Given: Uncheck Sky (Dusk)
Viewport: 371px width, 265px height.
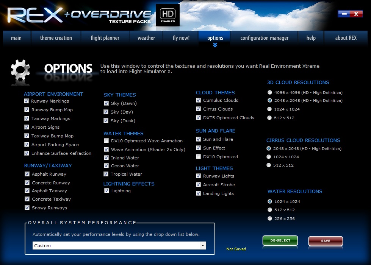Looking at the screenshot, I should [106, 121].
